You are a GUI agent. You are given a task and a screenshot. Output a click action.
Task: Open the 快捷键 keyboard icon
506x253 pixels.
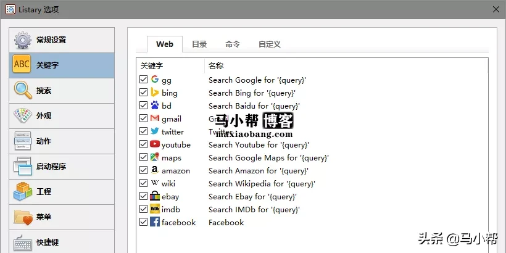coord(23,243)
